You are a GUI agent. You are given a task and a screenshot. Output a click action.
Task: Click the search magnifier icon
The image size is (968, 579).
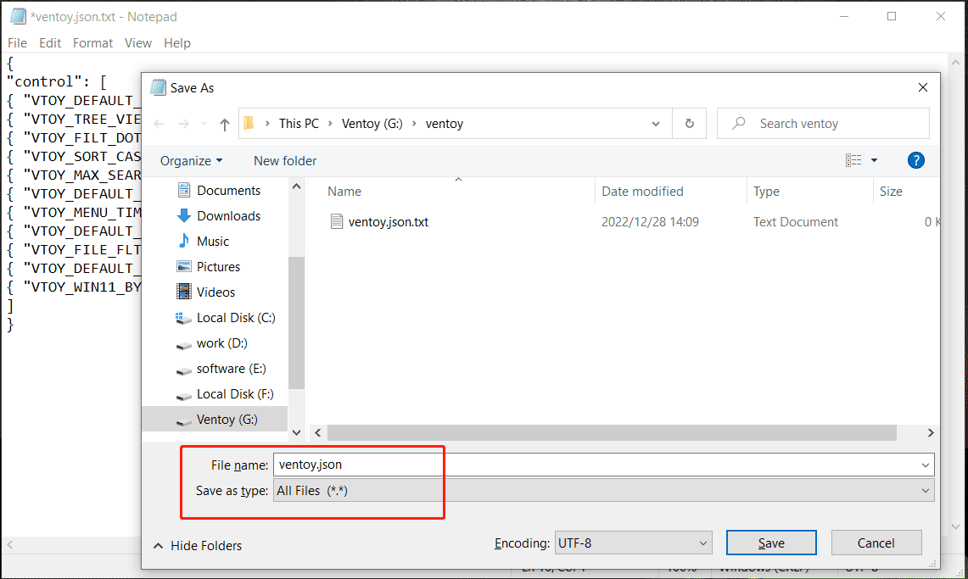tap(738, 123)
